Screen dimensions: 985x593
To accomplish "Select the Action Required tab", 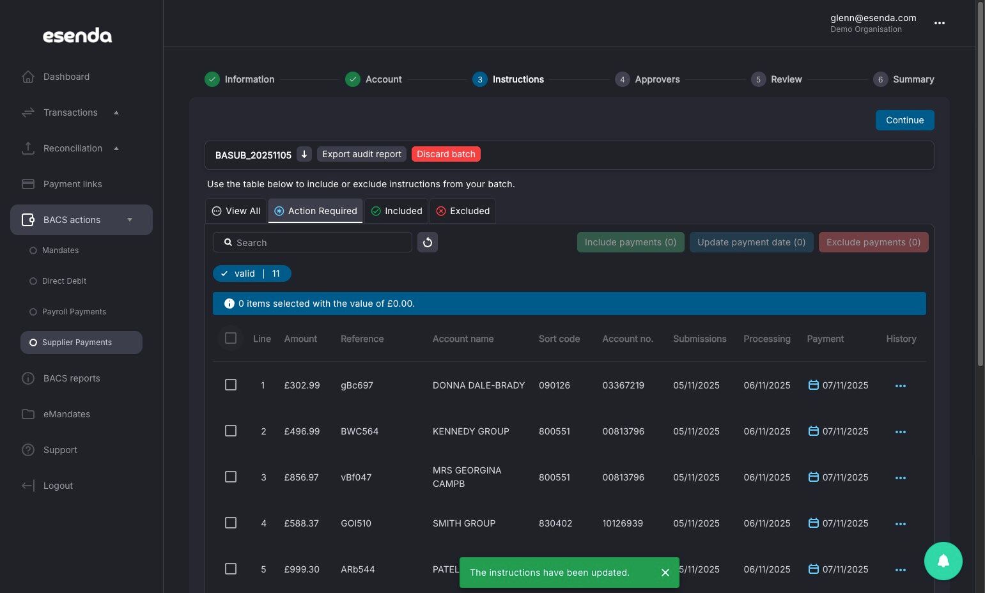I will [316, 211].
